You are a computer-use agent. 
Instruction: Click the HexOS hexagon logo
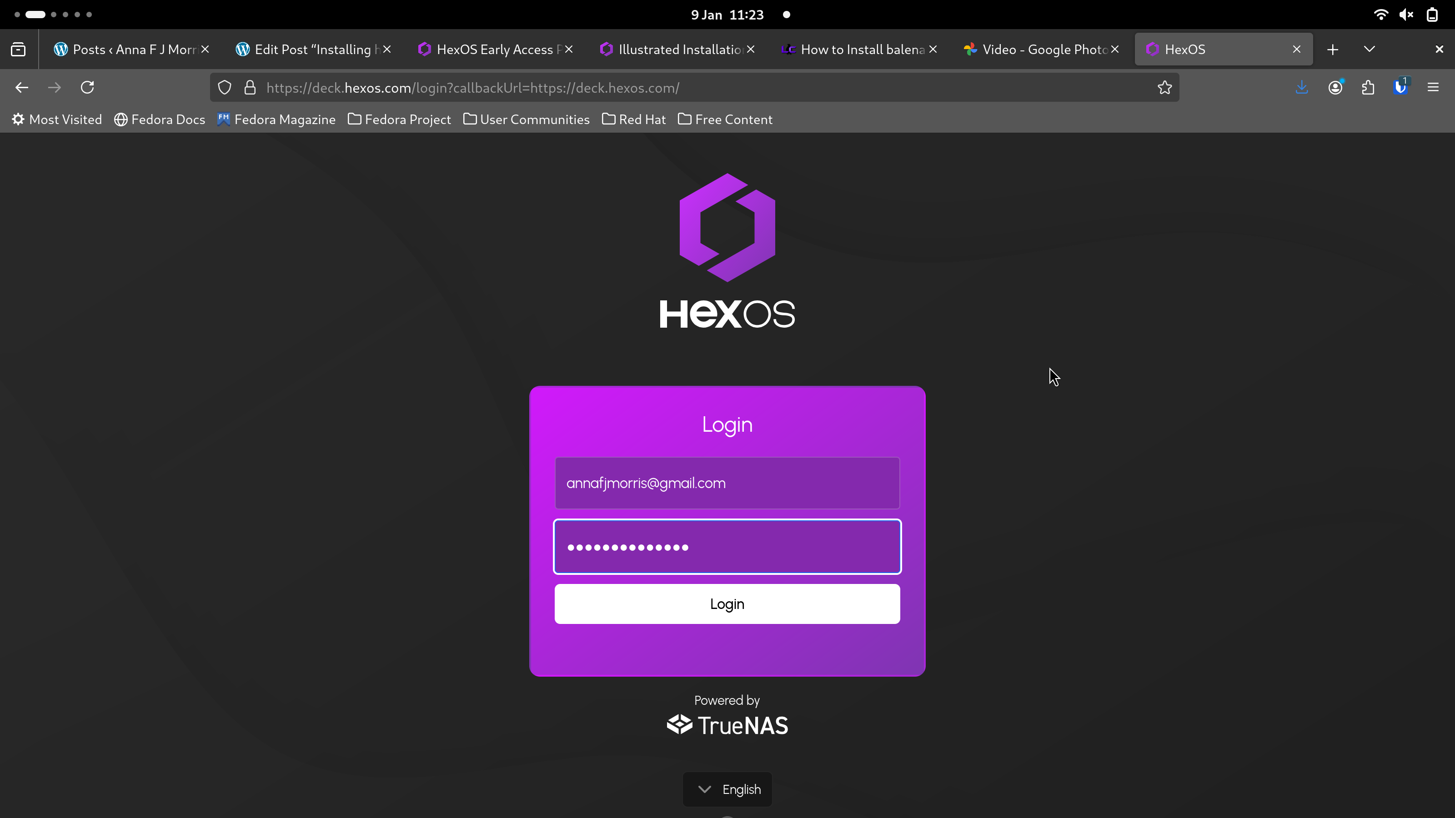(727, 228)
